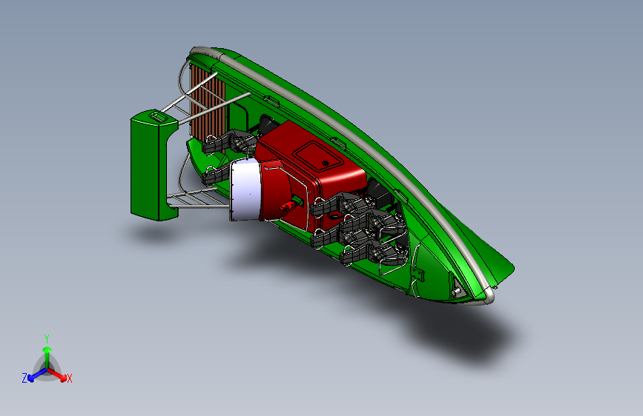The image size is (643, 416).
Task: Click the green Y axis of the triad
Action: [x=47, y=357]
